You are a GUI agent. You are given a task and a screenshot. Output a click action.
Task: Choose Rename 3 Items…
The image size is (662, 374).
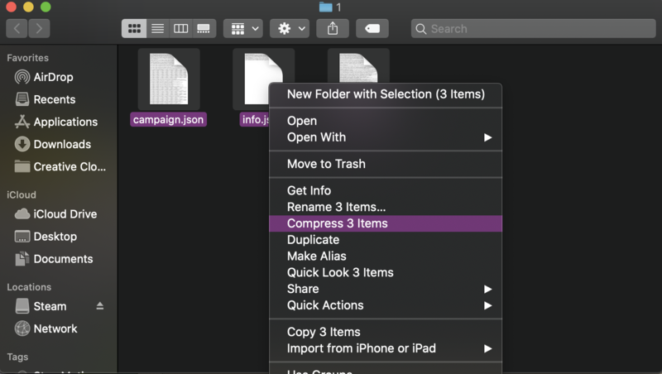tap(386, 207)
